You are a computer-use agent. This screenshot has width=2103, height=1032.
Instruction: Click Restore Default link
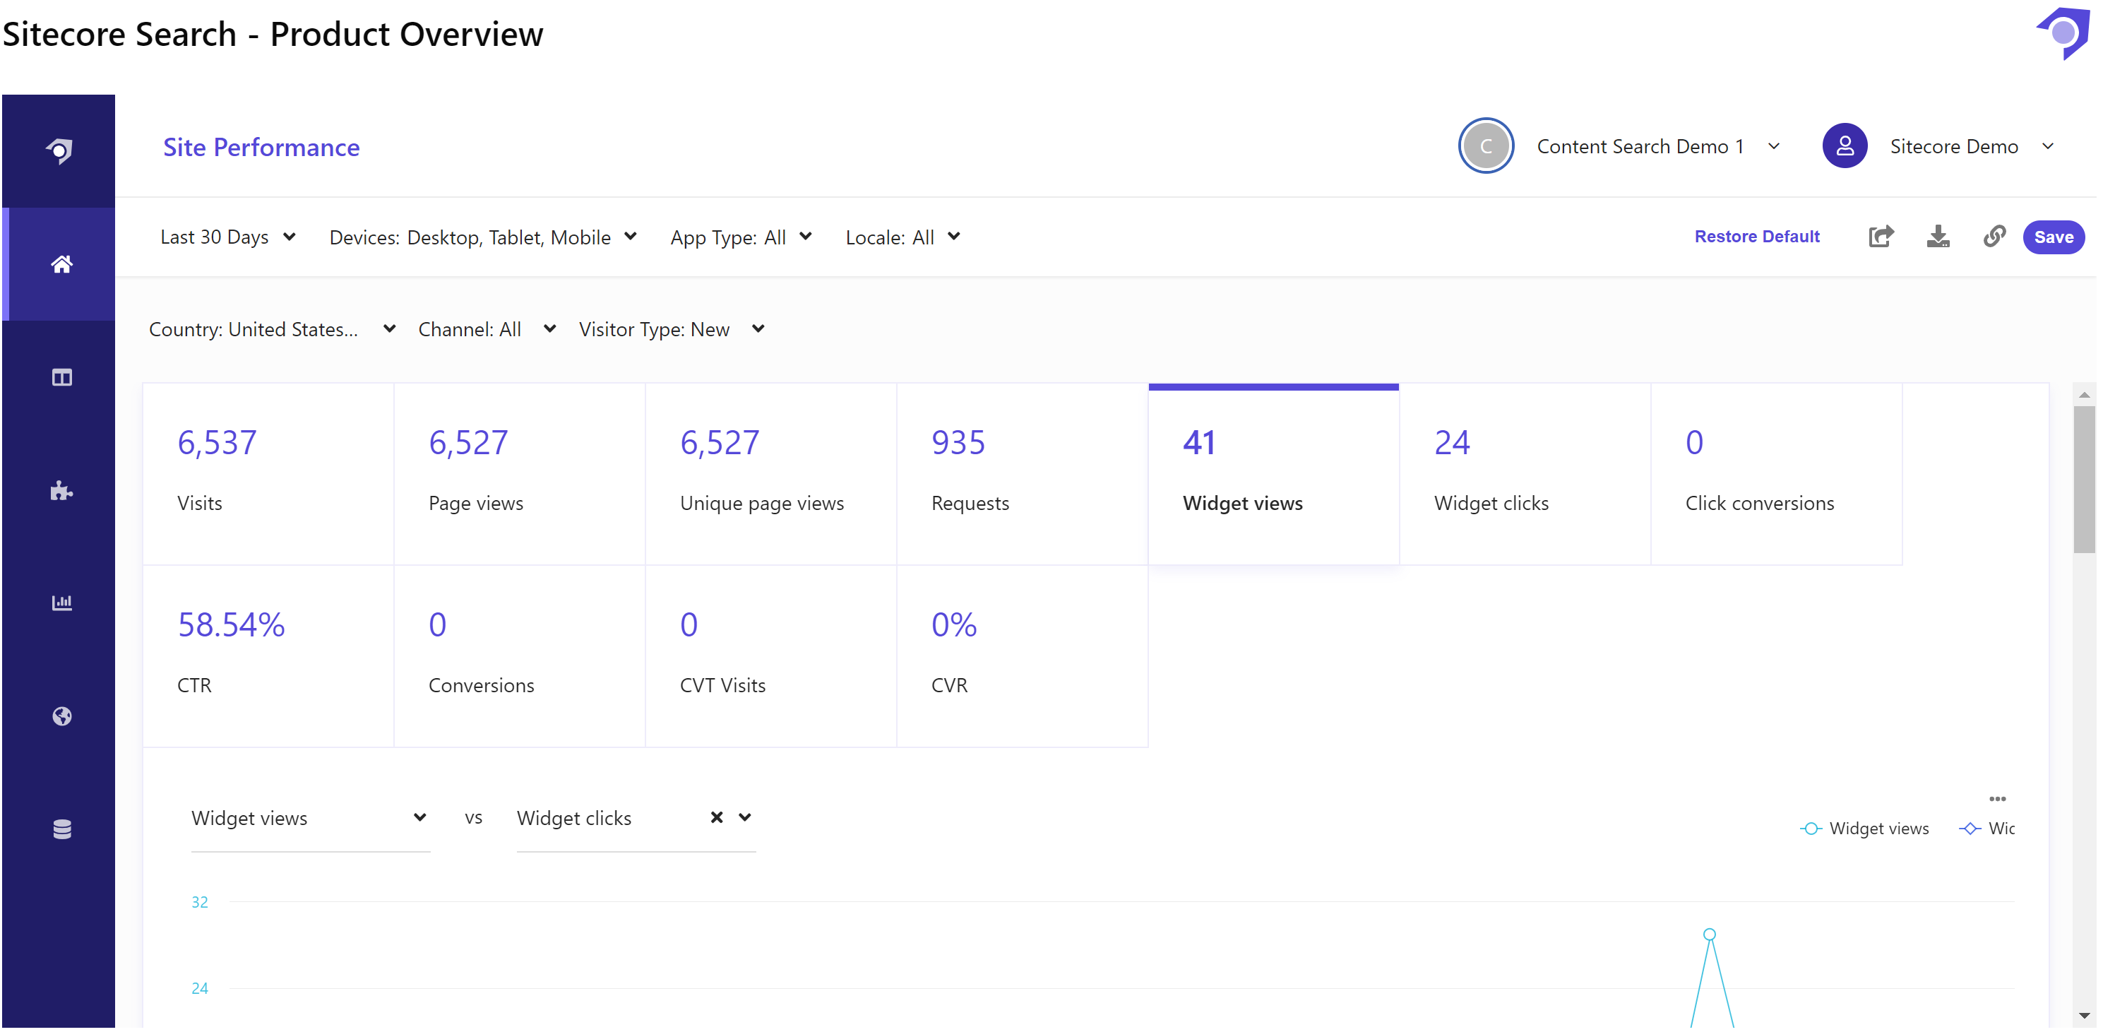point(1756,237)
